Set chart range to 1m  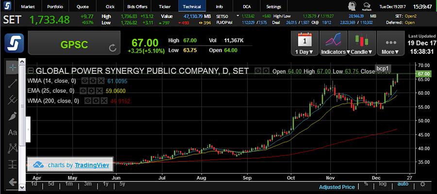pos(69,184)
